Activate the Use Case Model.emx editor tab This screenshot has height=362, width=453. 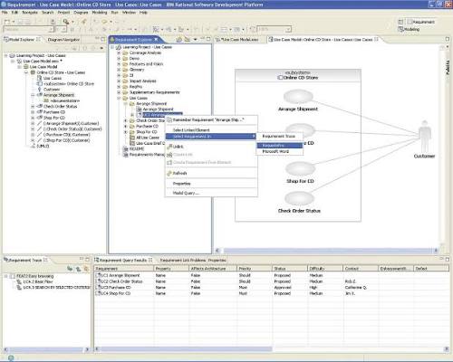237,40
